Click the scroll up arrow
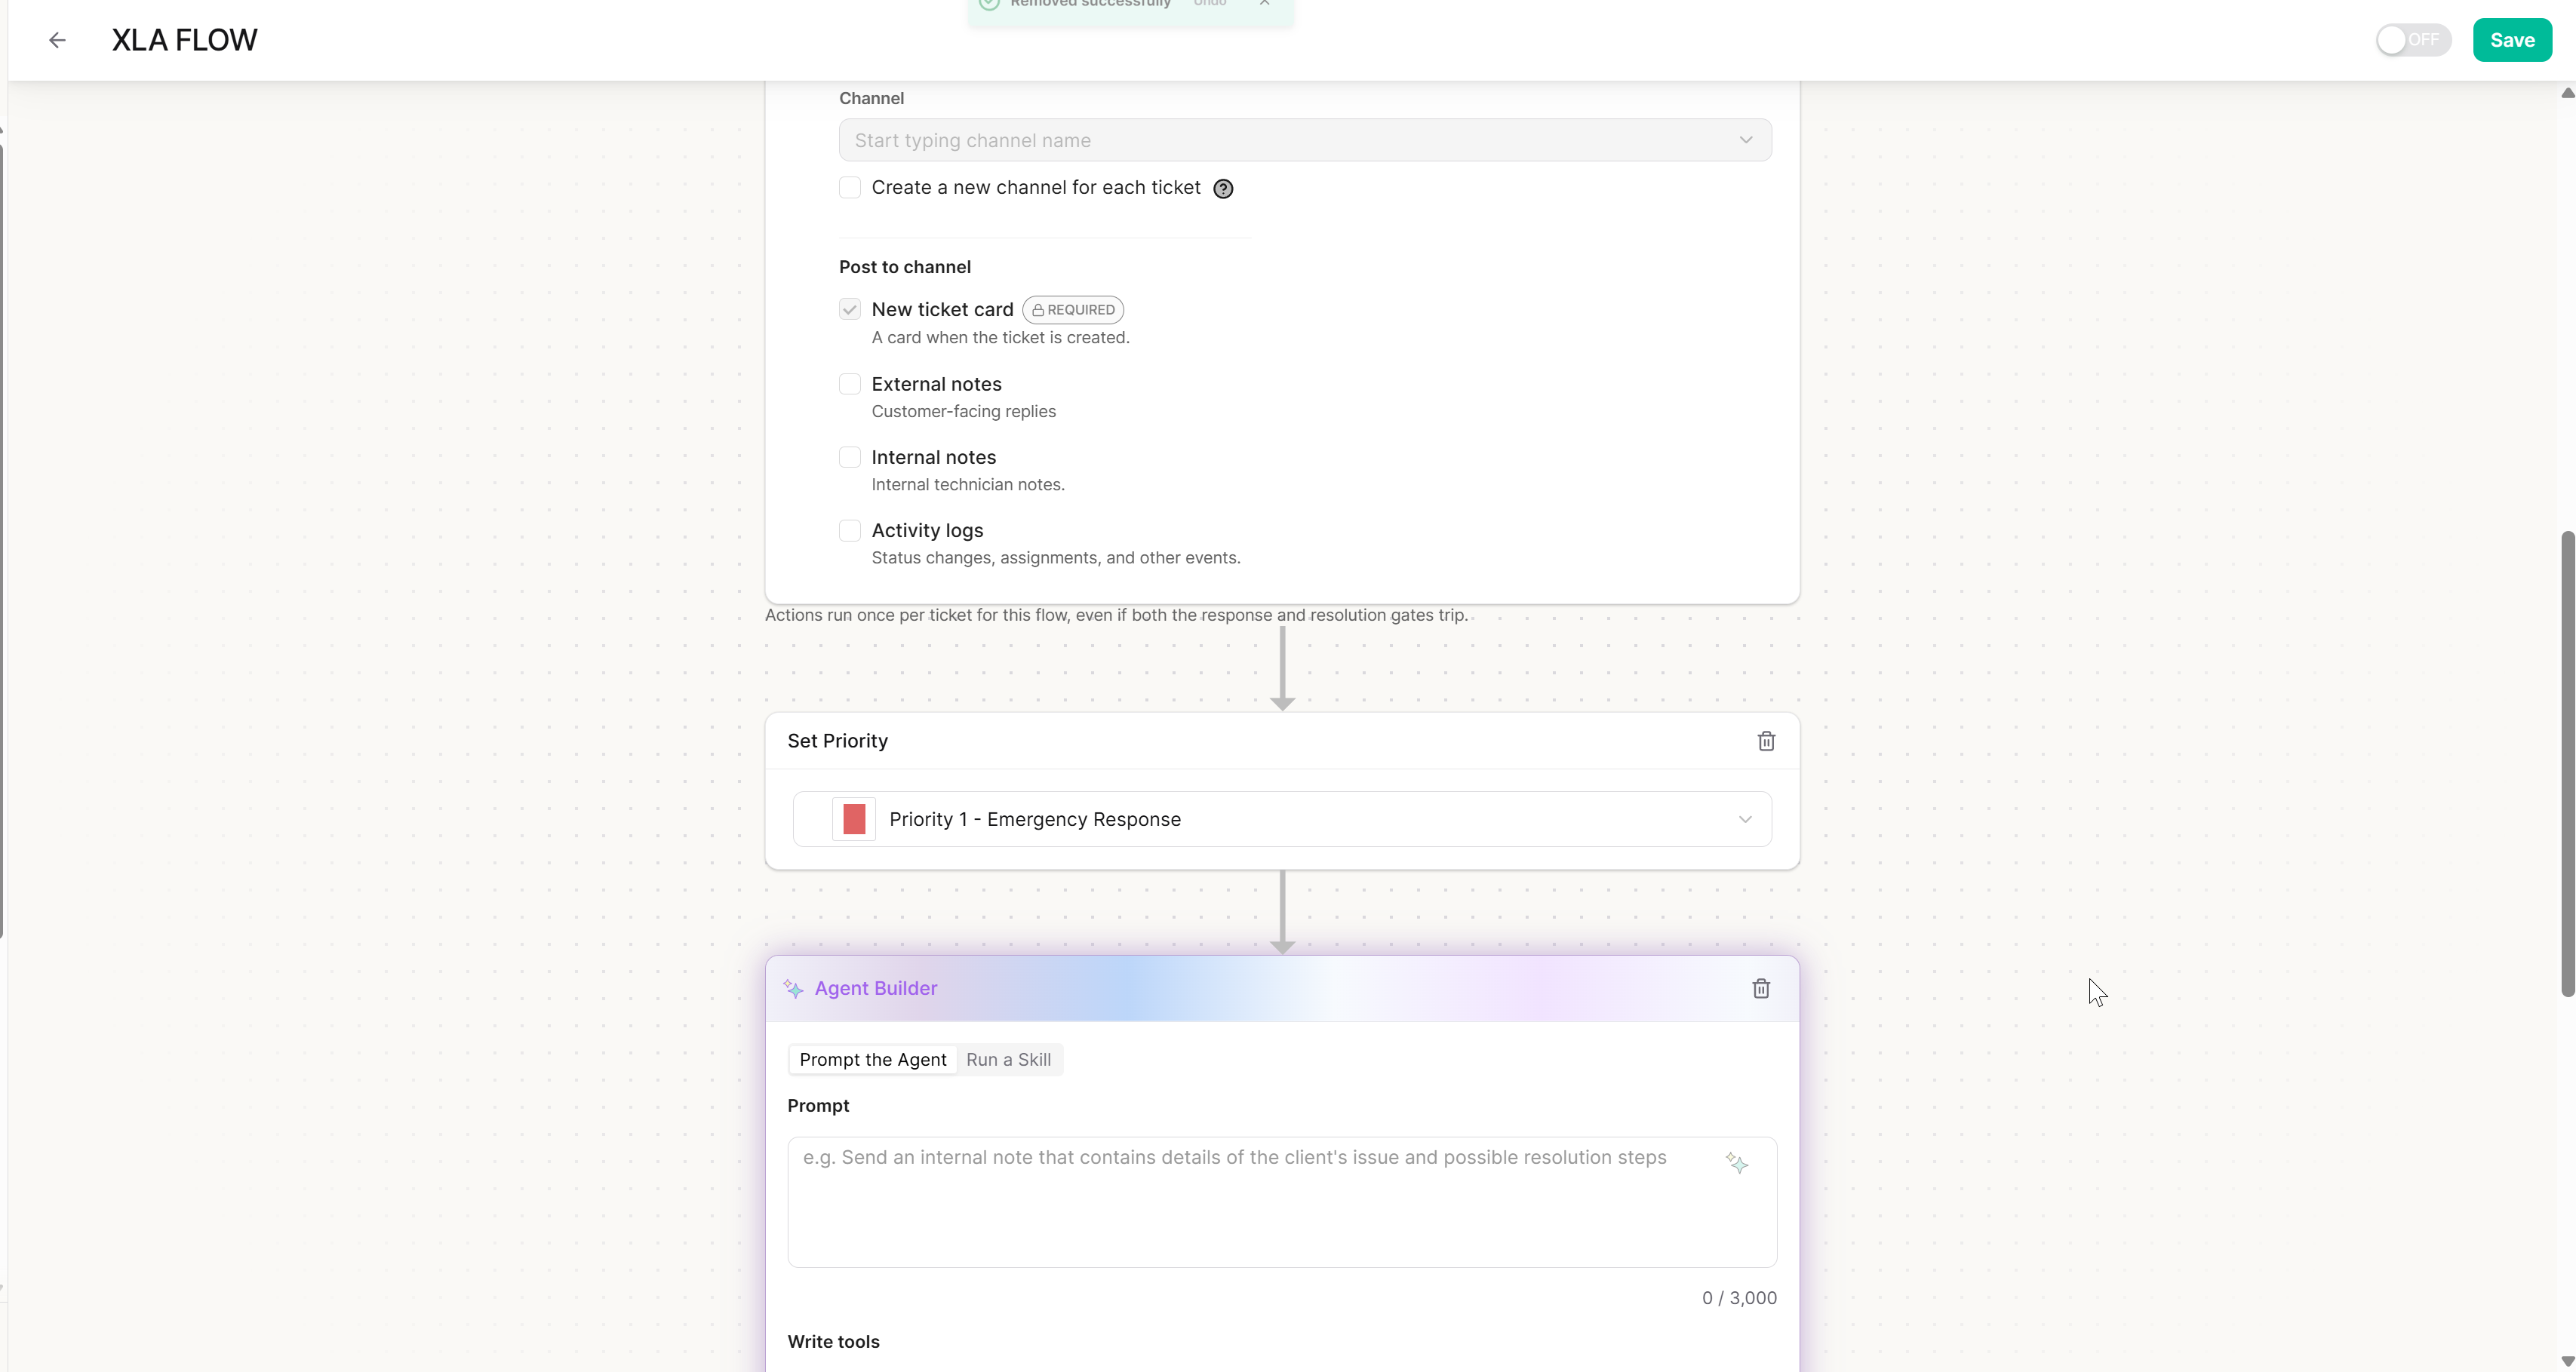 pos(2567,93)
